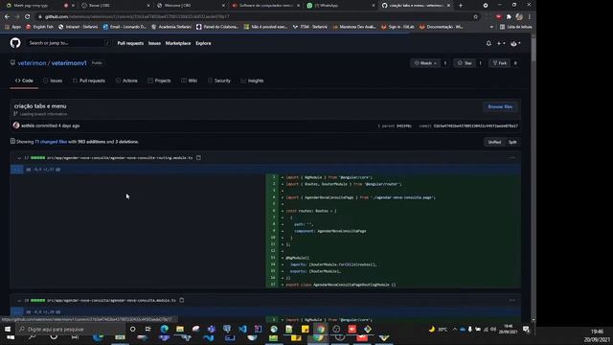Open the user avatar menu dropdown
Viewport: 613px width, 345px height.
[x=515, y=43]
